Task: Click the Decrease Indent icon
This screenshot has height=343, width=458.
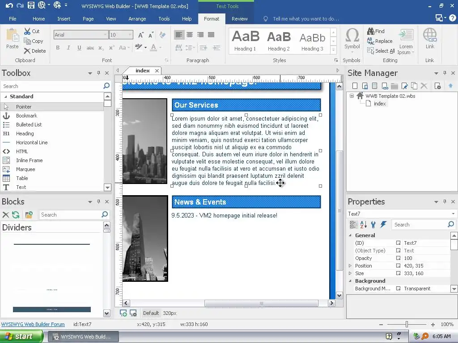Action: click(x=204, y=47)
